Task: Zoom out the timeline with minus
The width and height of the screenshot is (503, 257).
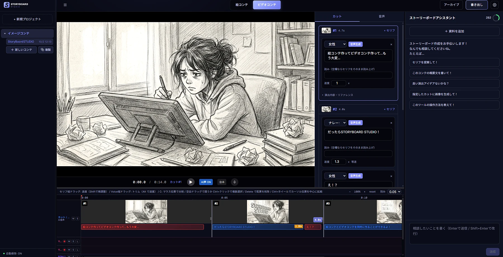Action: pyautogui.click(x=350, y=192)
